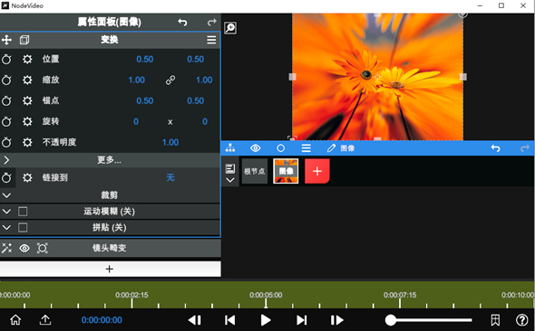
Task: Add a new layer with the red plus button
Action: 317,171
